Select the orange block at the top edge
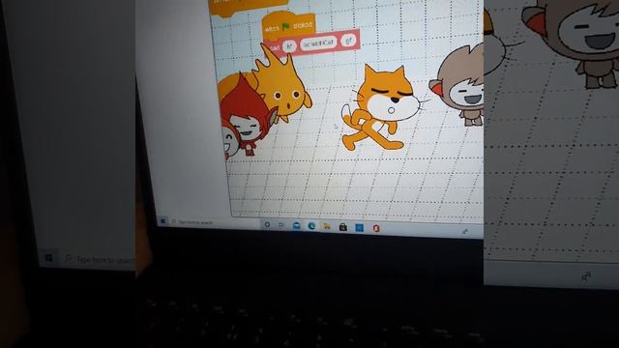This screenshot has height=348, width=619. pyautogui.click(x=249, y=7)
